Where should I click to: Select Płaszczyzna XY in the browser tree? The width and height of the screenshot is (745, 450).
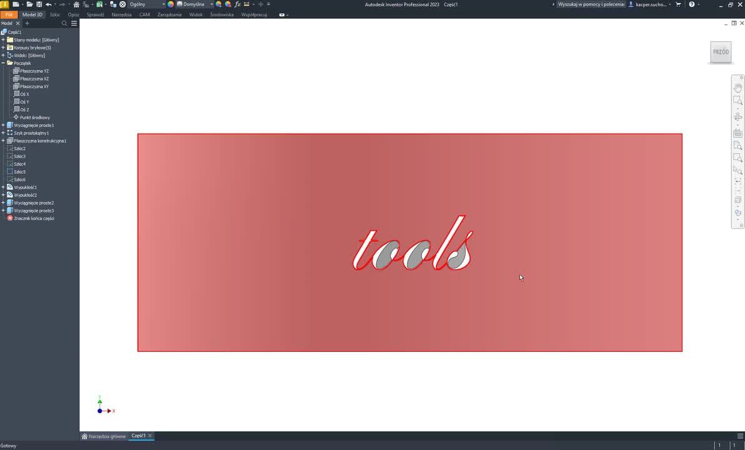pyautogui.click(x=34, y=86)
